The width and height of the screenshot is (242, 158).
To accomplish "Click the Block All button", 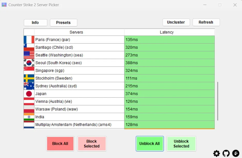I will pyautogui.click(x=60, y=144).
